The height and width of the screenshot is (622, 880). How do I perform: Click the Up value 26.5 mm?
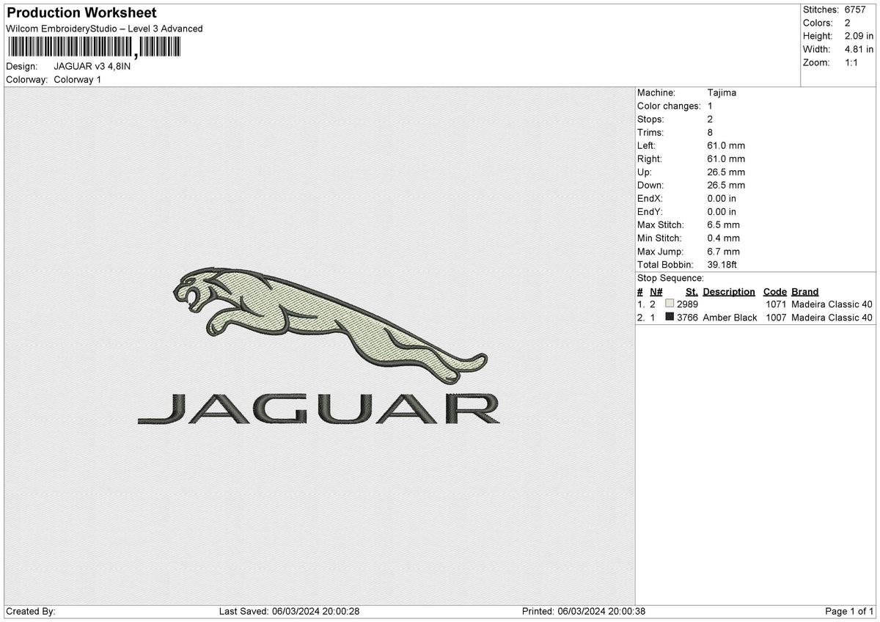(x=726, y=172)
